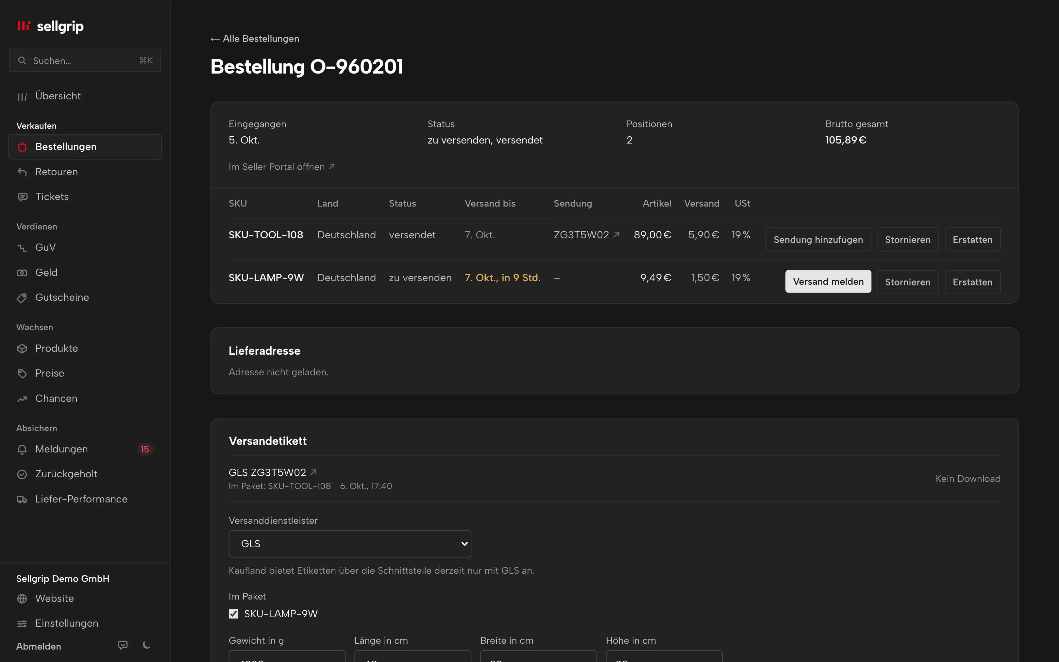
Task: Click the Meldungen 15 badge
Action: click(x=145, y=449)
